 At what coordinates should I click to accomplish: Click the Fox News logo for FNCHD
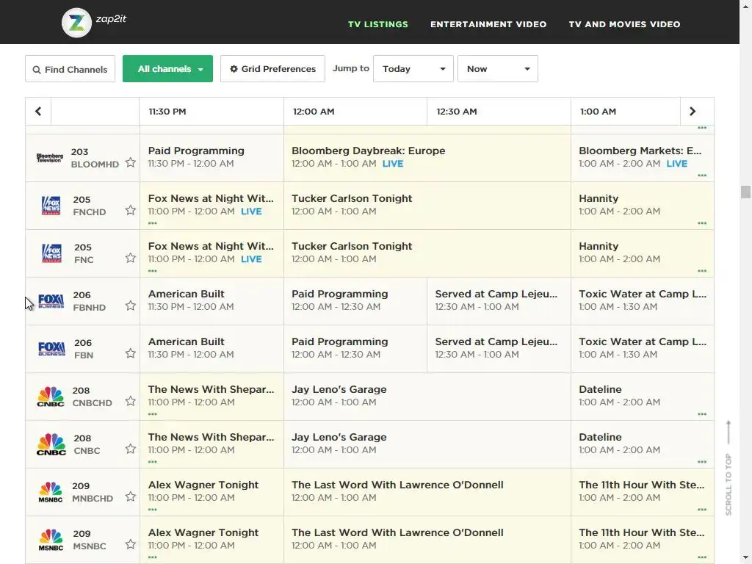pyautogui.click(x=51, y=206)
